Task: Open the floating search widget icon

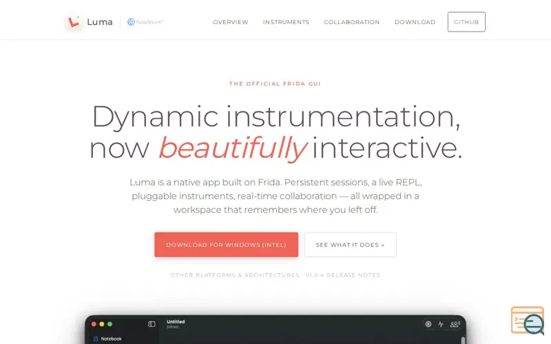Action: (x=528, y=321)
